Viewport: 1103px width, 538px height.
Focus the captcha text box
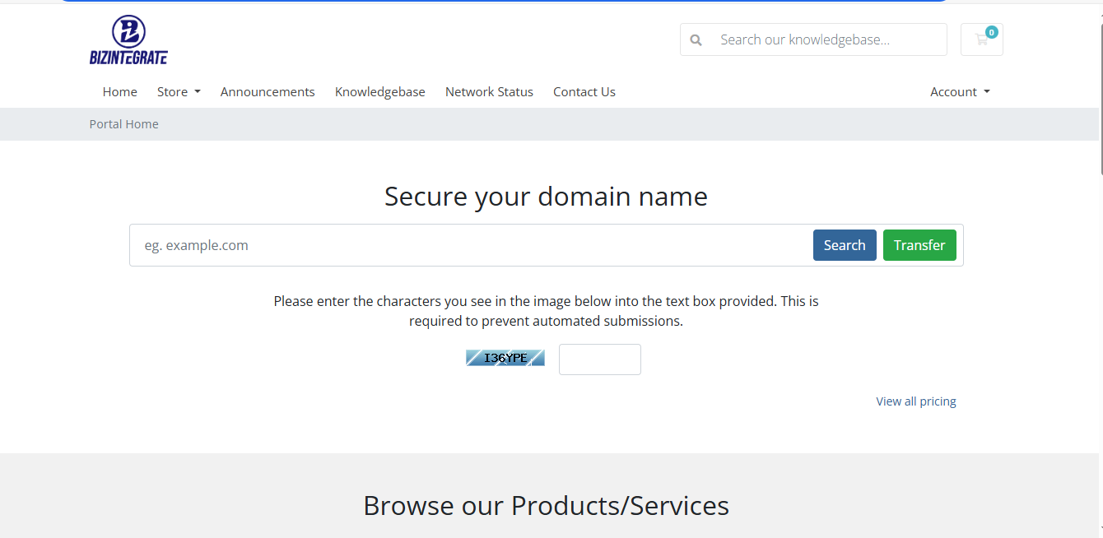pyautogui.click(x=599, y=359)
